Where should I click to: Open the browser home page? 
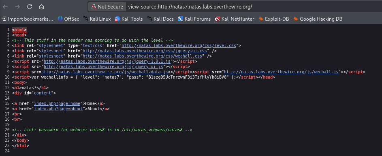tap(41, 7)
